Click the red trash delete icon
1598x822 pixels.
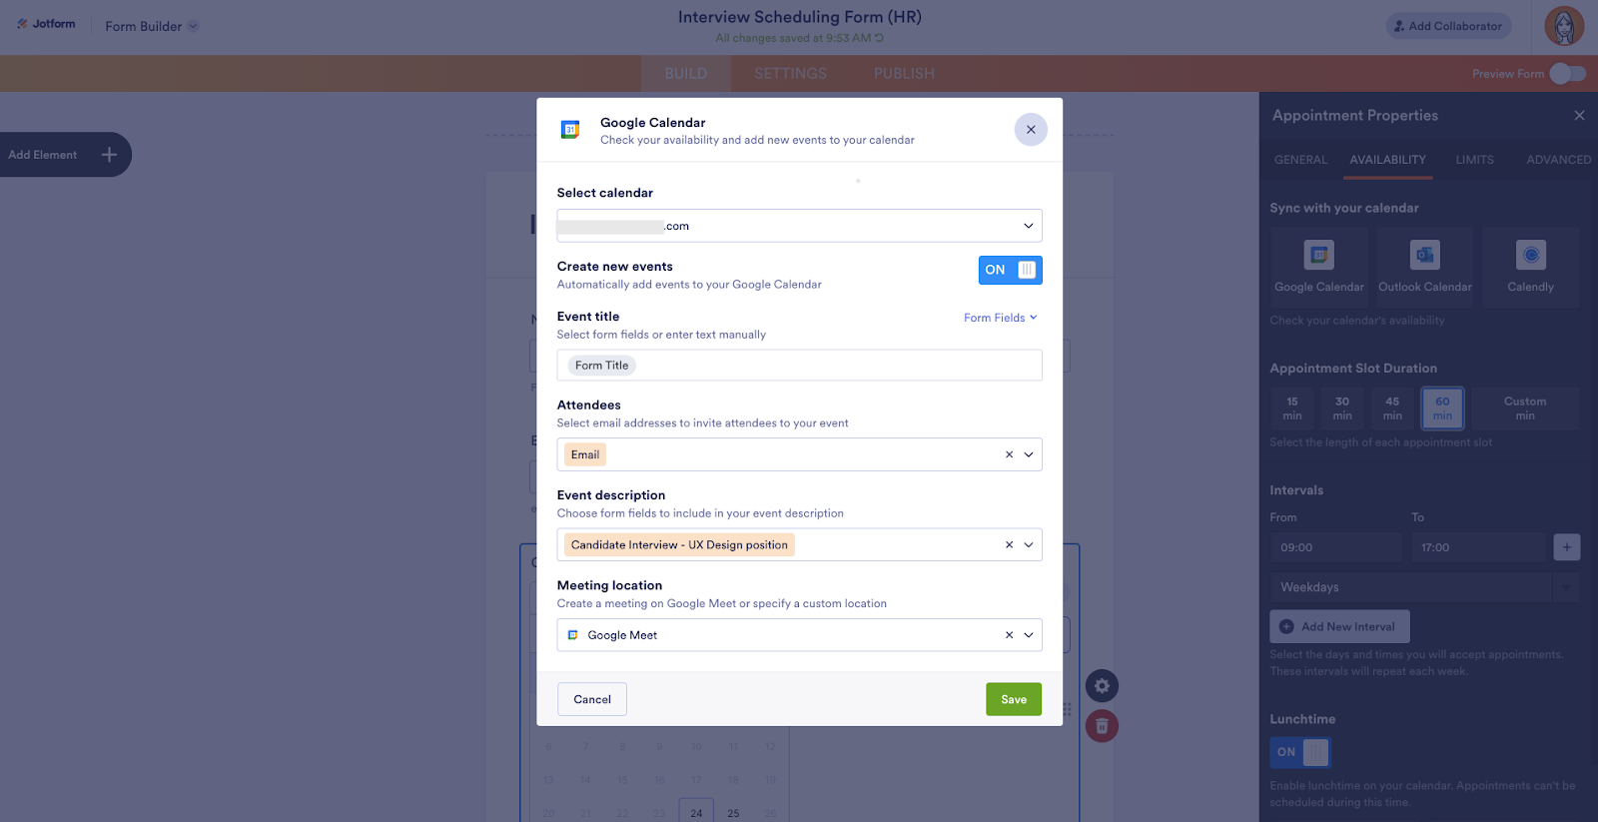(1102, 726)
